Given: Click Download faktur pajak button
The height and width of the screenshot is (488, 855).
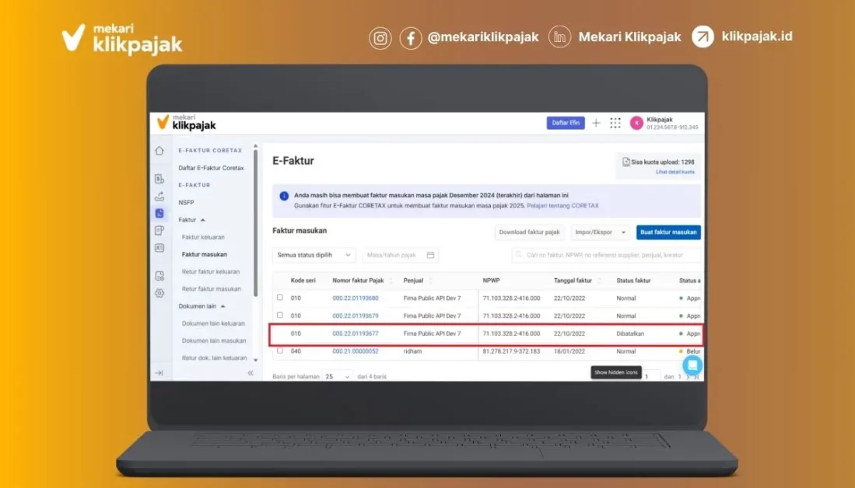Looking at the screenshot, I should (x=529, y=232).
